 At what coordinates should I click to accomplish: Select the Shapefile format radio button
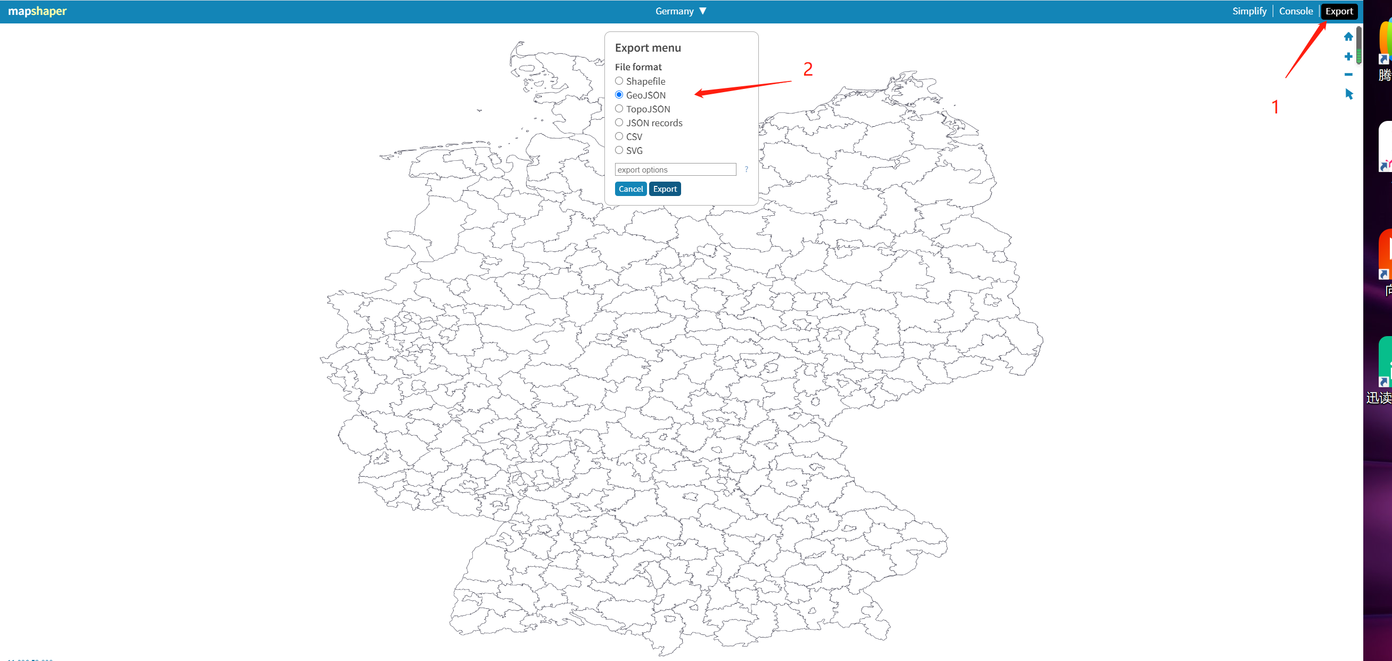click(x=619, y=81)
